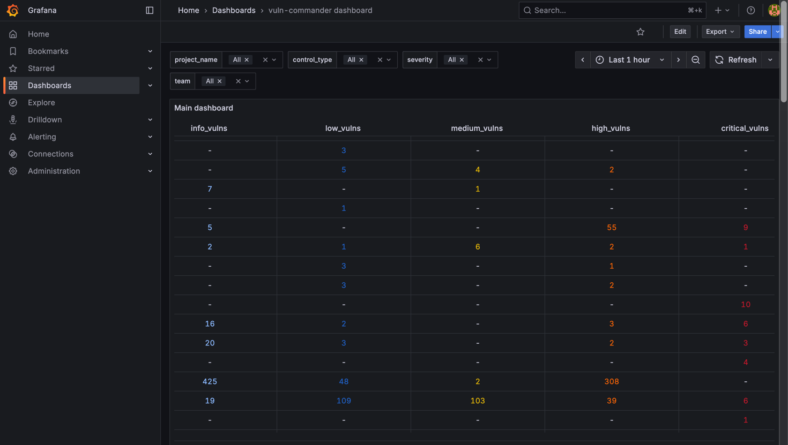
Task: Clear the control_type filter
Action: pyautogui.click(x=380, y=60)
